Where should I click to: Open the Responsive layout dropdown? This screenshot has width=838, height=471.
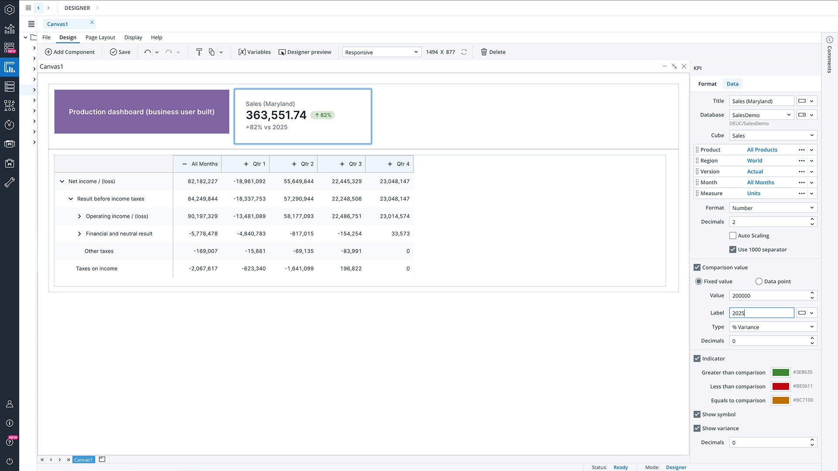pyautogui.click(x=381, y=52)
